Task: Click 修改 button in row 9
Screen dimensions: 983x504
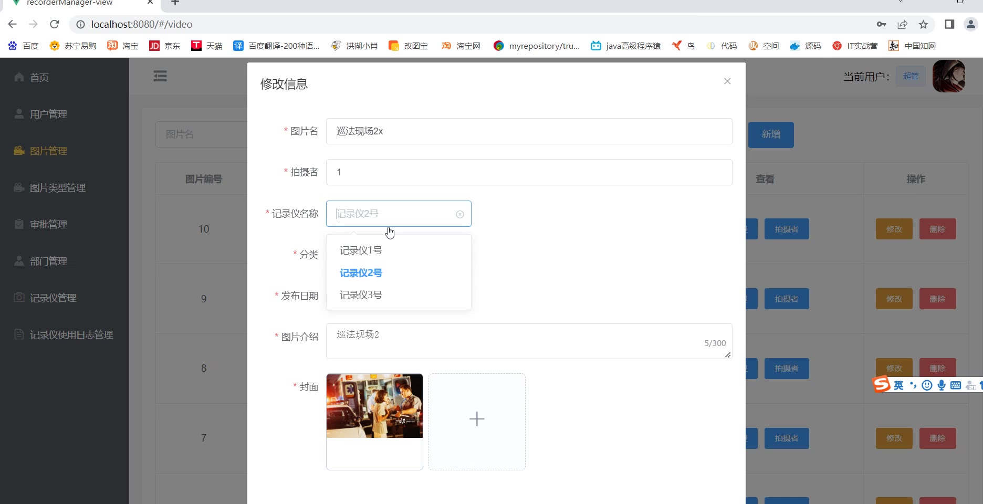Action: (894, 299)
